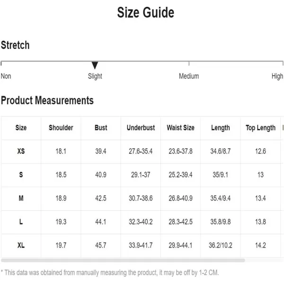
Task: Click the Shoulder column header
Action: 61,128
